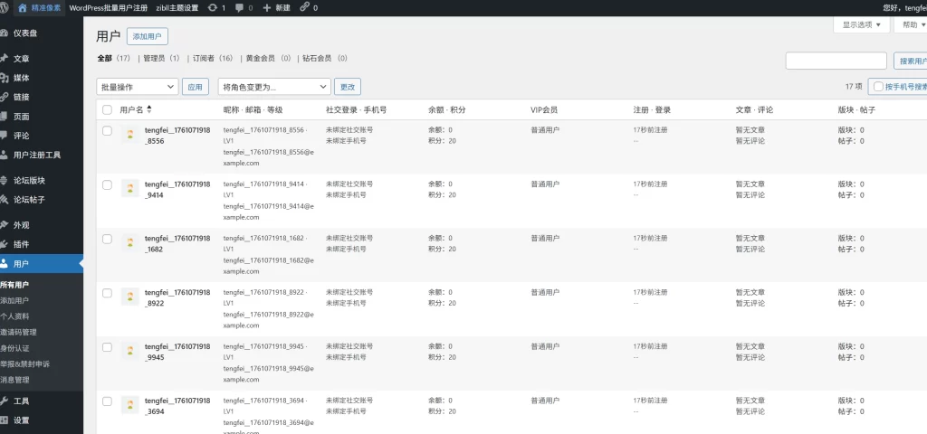Screen dimensions: 927x434
Task: Open 插件 plugins in the sidebar
Action: click(x=21, y=244)
